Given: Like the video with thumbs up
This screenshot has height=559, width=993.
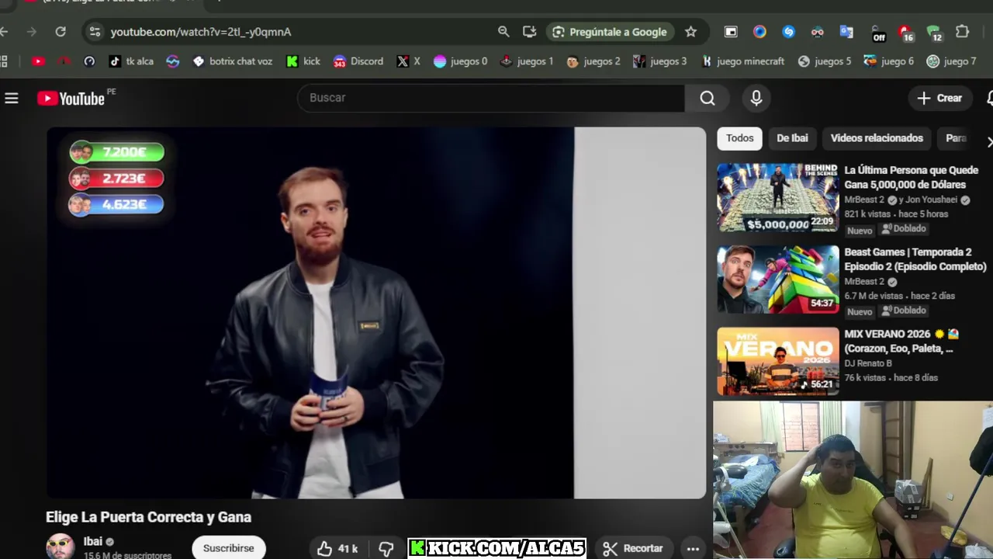Looking at the screenshot, I should [x=337, y=548].
